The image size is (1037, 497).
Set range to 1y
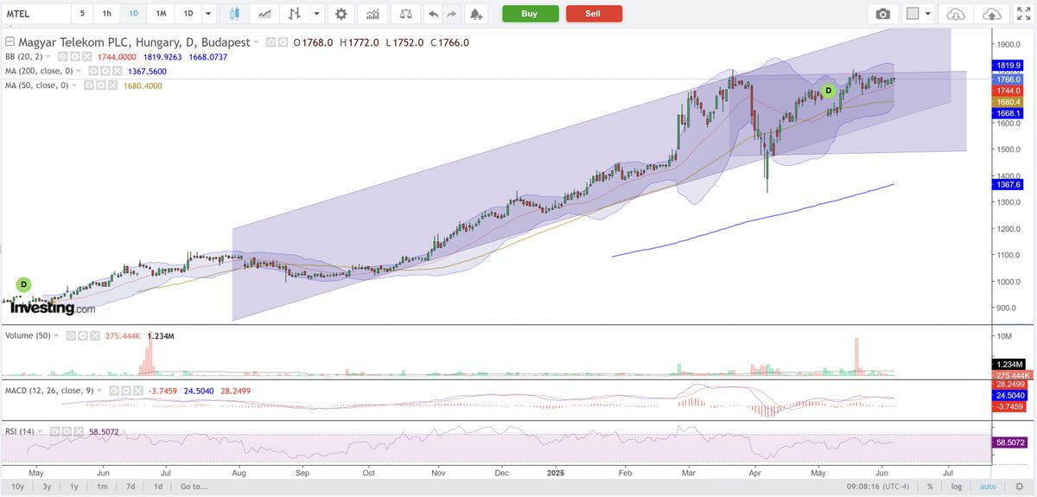[73, 487]
